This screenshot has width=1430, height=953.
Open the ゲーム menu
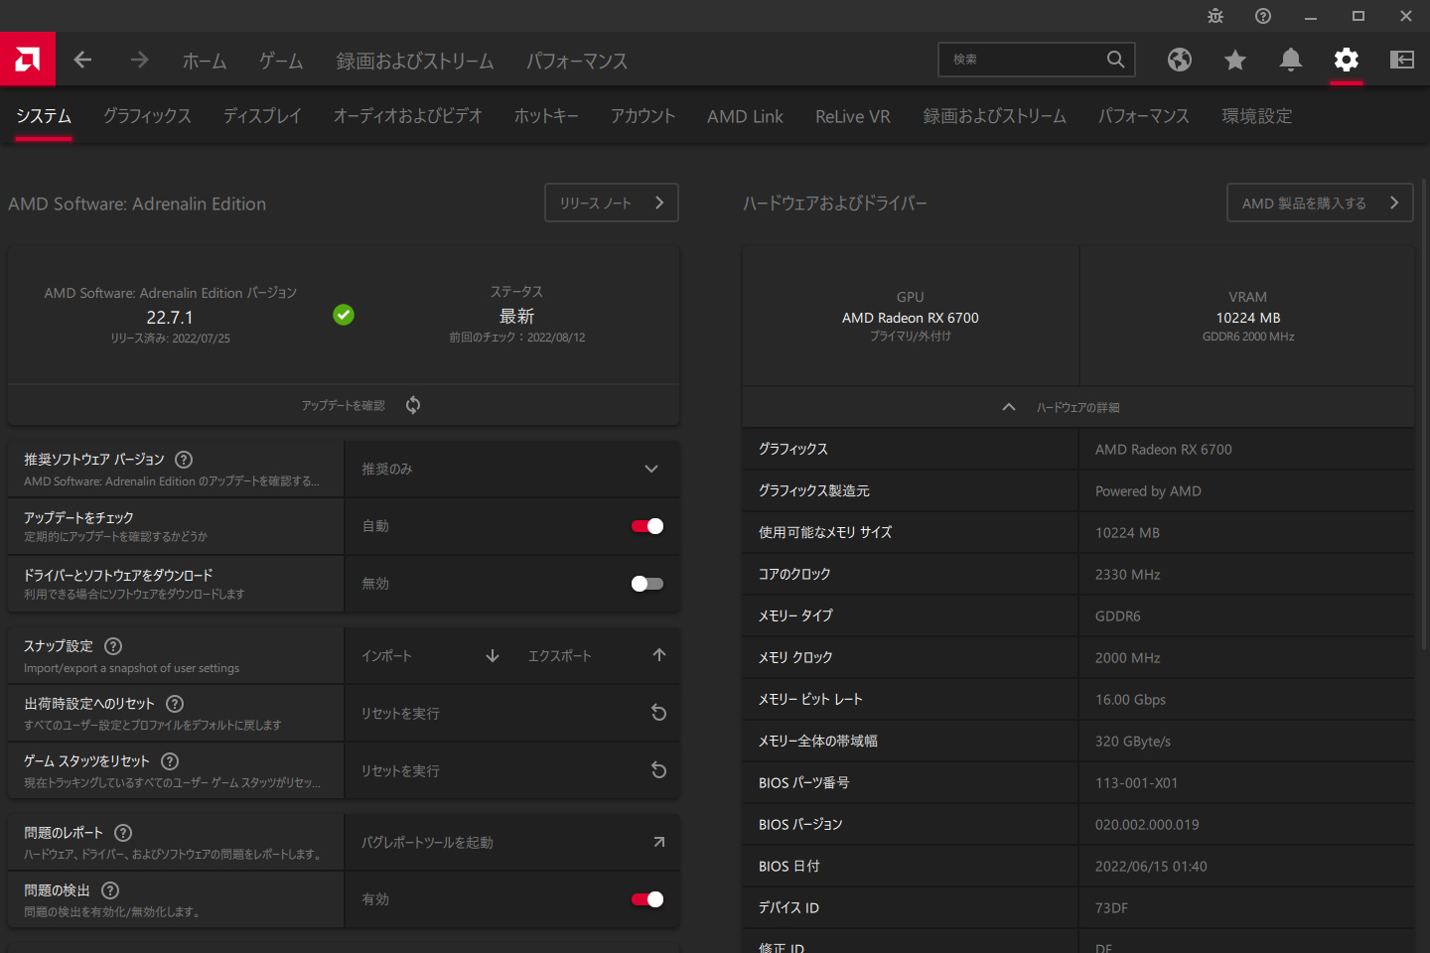pyautogui.click(x=281, y=61)
